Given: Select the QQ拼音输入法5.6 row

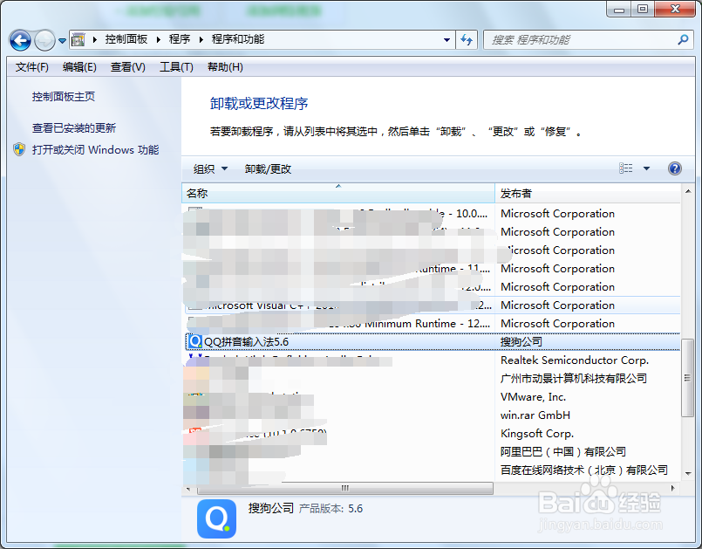Looking at the screenshot, I should (x=433, y=342).
